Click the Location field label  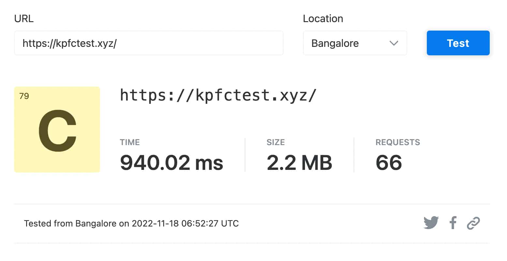click(323, 19)
